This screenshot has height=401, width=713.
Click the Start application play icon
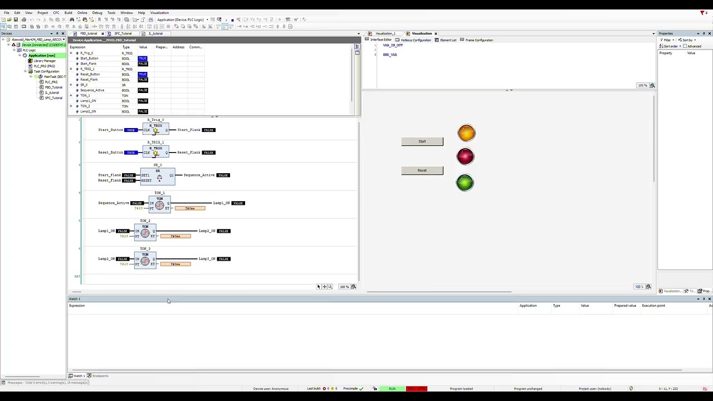(226, 19)
